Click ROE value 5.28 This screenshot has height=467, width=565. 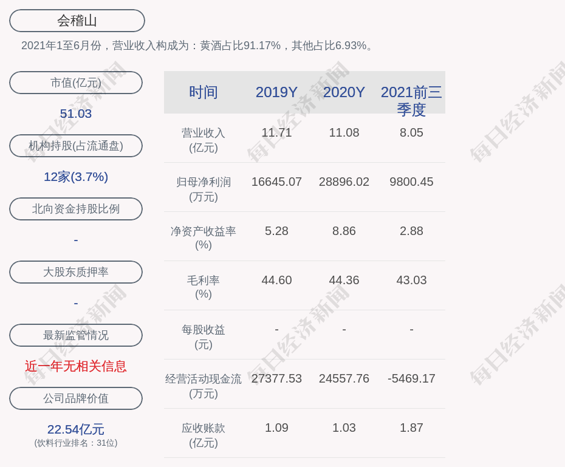click(277, 231)
